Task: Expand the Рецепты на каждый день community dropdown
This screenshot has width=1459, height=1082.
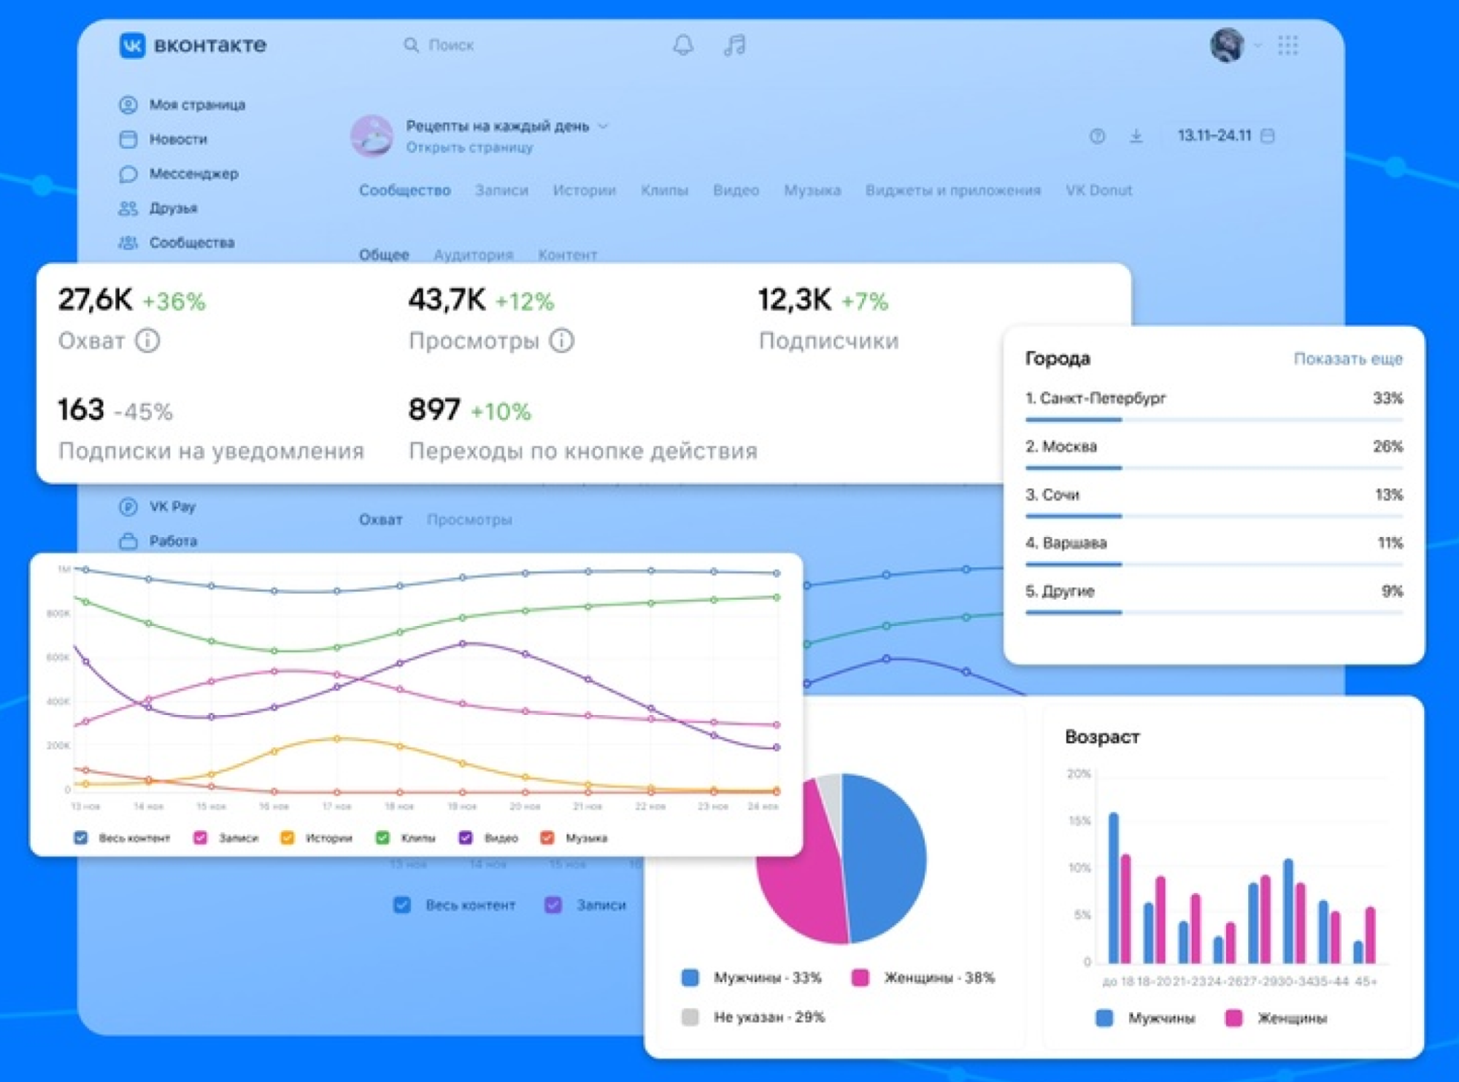Action: 604,126
